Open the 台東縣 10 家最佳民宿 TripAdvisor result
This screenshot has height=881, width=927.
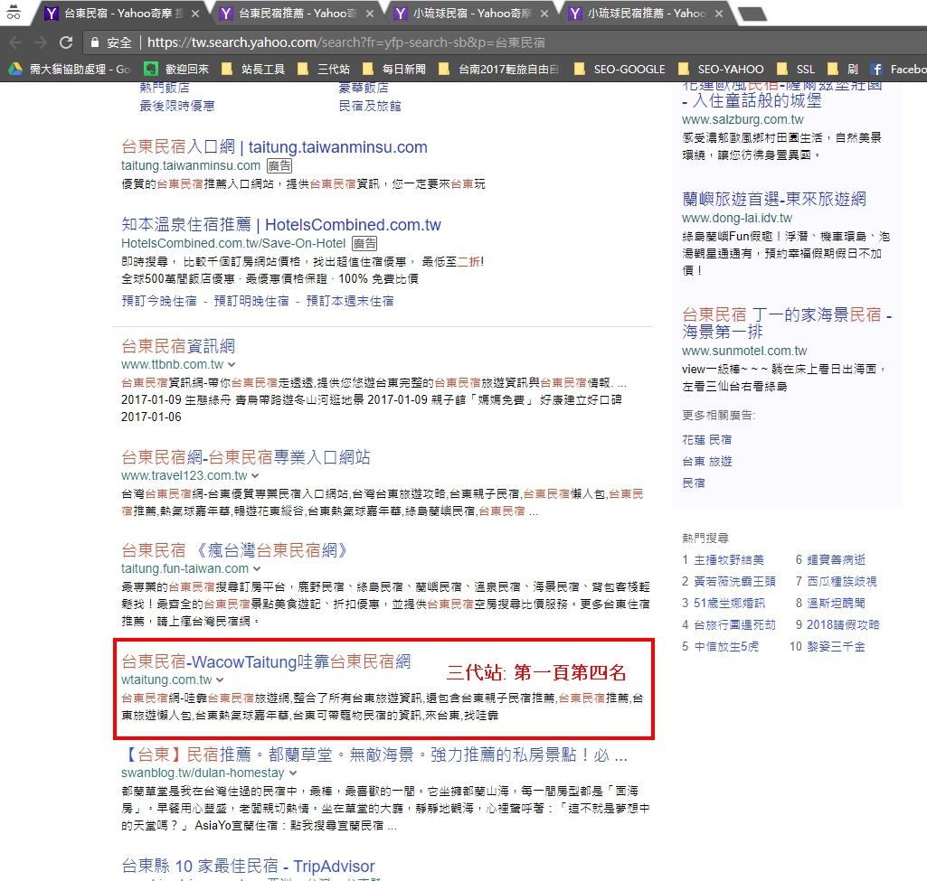(x=249, y=867)
